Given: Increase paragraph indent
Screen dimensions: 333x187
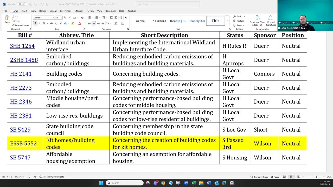Looking at the screenshot, I should click(116, 18).
